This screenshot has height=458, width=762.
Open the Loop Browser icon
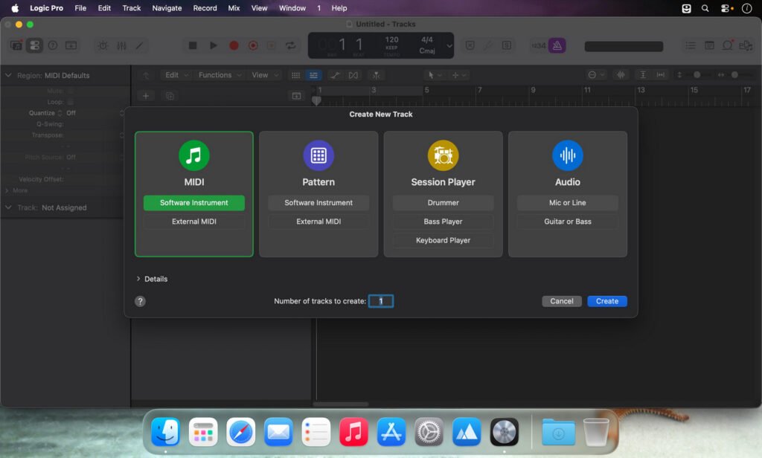(728, 45)
